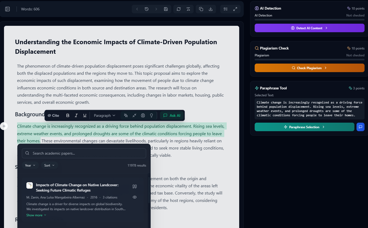Image resolution: width=368 pixels, height=228 pixels.
Task: Select the AI sparkle enhance icon
Action: click(126, 115)
